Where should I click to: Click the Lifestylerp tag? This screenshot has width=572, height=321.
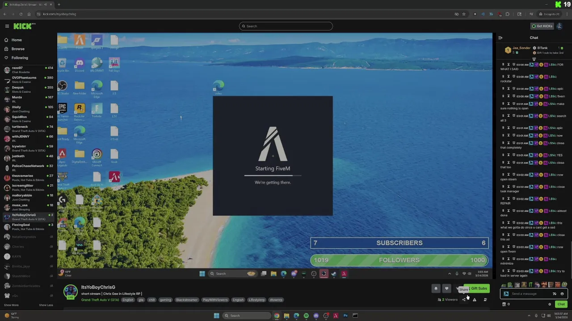257,300
